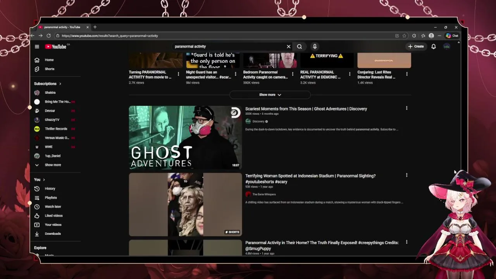The height and width of the screenshot is (279, 496).
Task: Open options for Turning PARANORMAL ACTIVITY short
Action: coord(178,74)
